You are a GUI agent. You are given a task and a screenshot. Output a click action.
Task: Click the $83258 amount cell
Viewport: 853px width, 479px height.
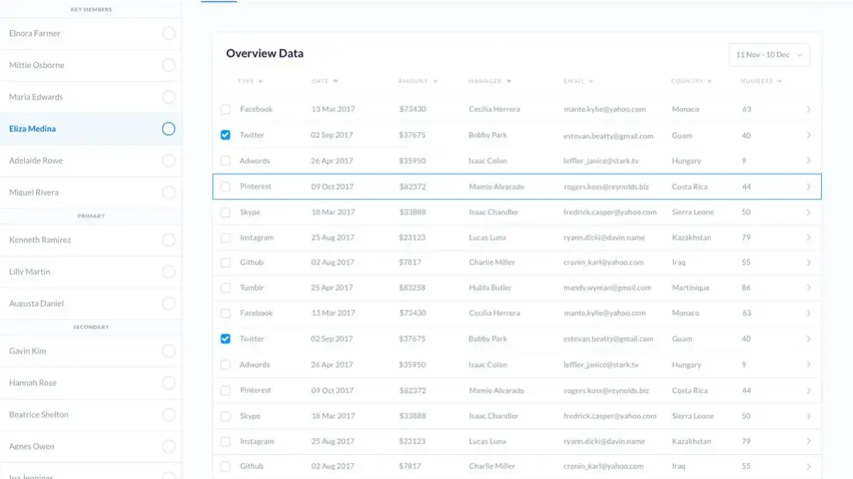(x=413, y=288)
